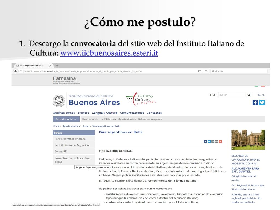Screen dimensions: 280x210
Task: Go to 'Oportunidades' in breadcrumb
Action: tap(71, 126)
